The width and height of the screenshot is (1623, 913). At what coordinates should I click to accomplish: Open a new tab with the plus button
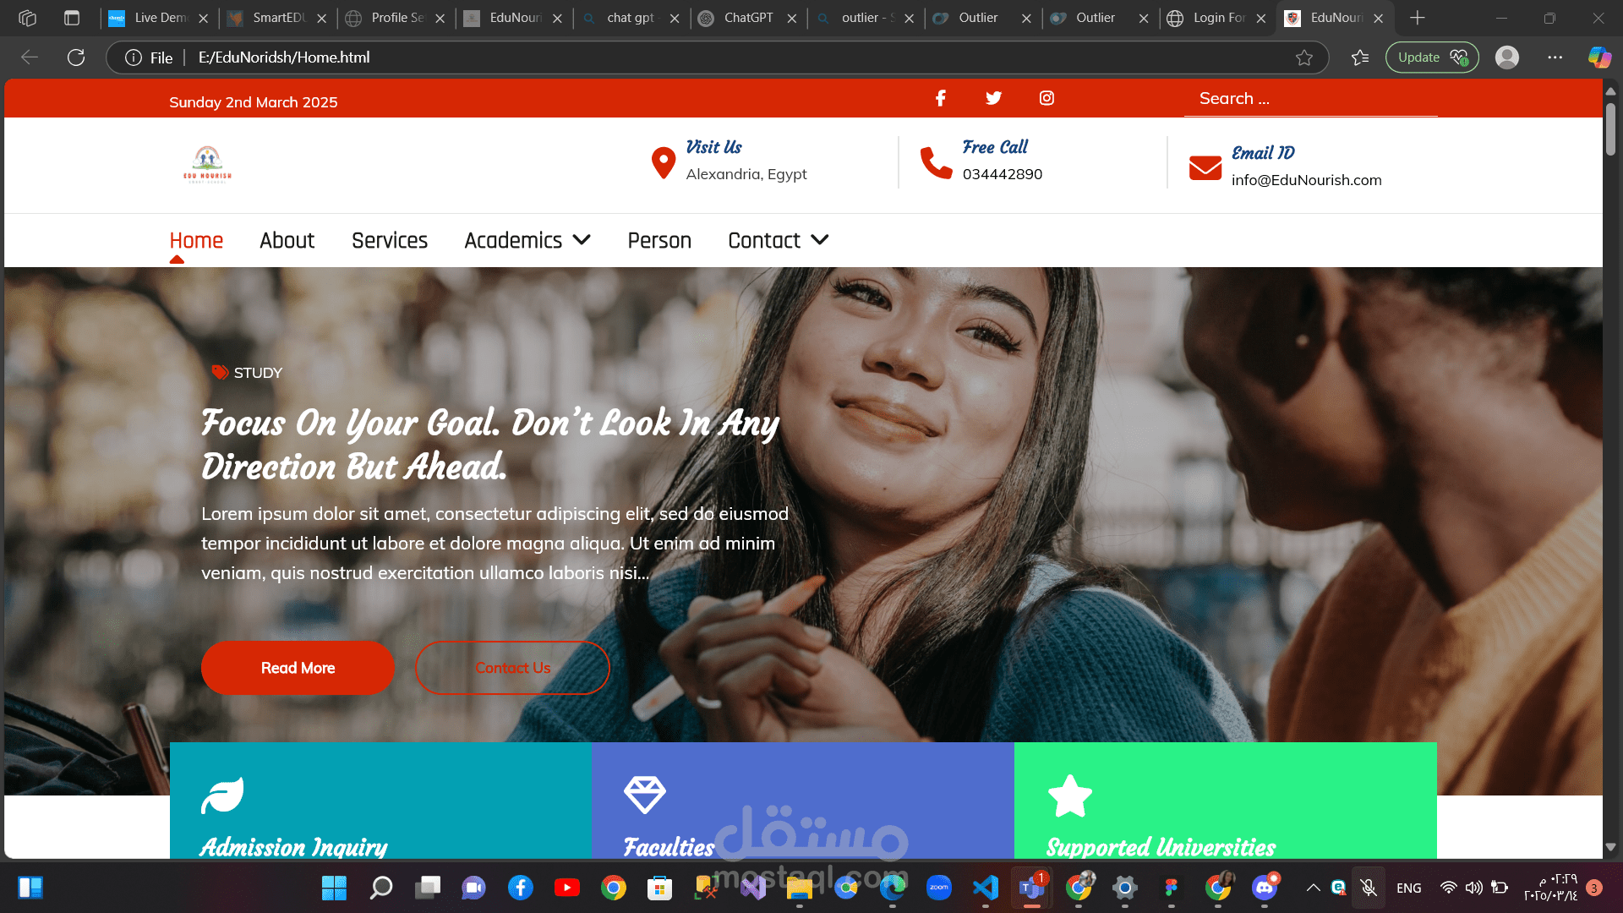pyautogui.click(x=1418, y=18)
